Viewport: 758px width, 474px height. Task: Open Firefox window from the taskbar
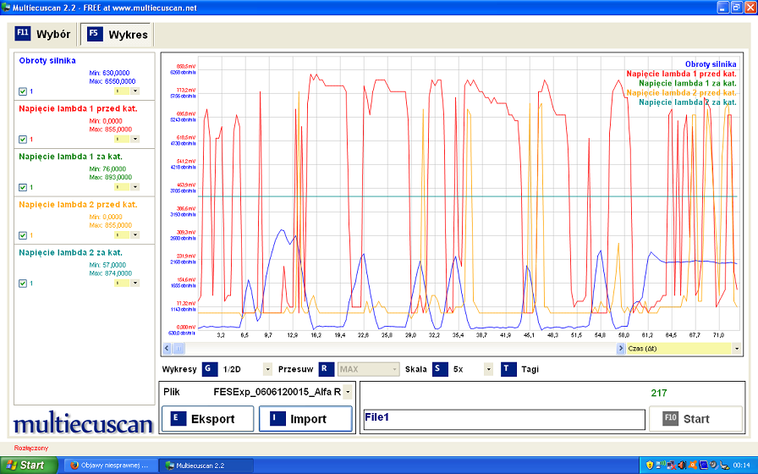coord(110,465)
